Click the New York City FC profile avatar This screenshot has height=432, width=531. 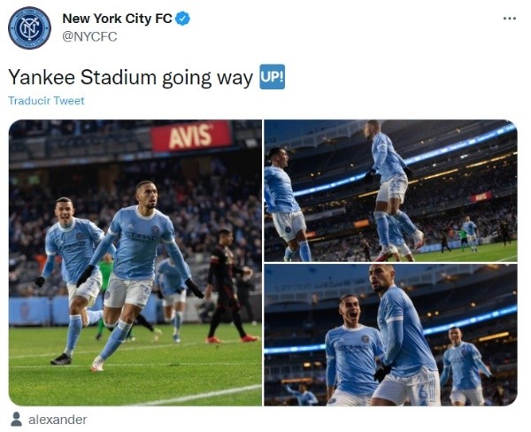tap(29, 27)
